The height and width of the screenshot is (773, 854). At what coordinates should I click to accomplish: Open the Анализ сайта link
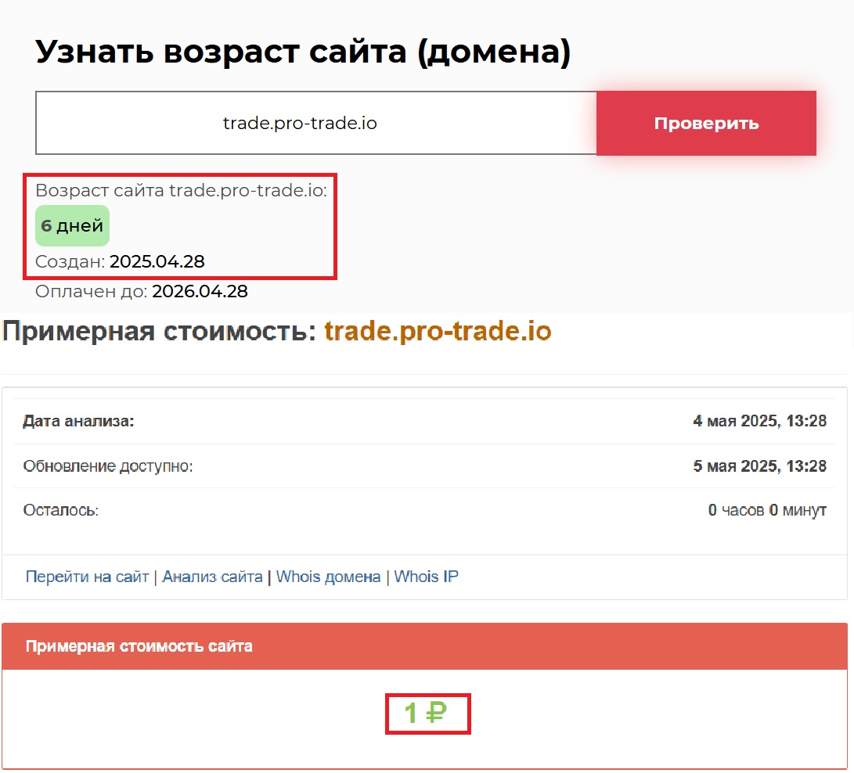pos(212,577)
